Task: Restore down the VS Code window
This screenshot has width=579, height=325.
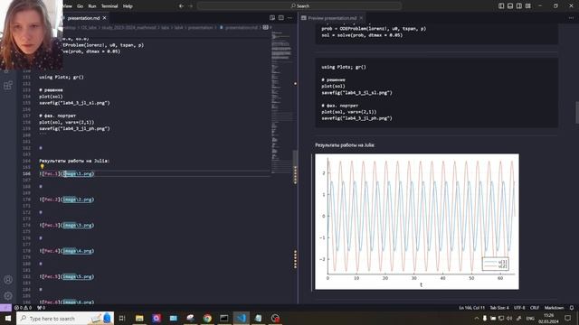Action: click(555, 6)
